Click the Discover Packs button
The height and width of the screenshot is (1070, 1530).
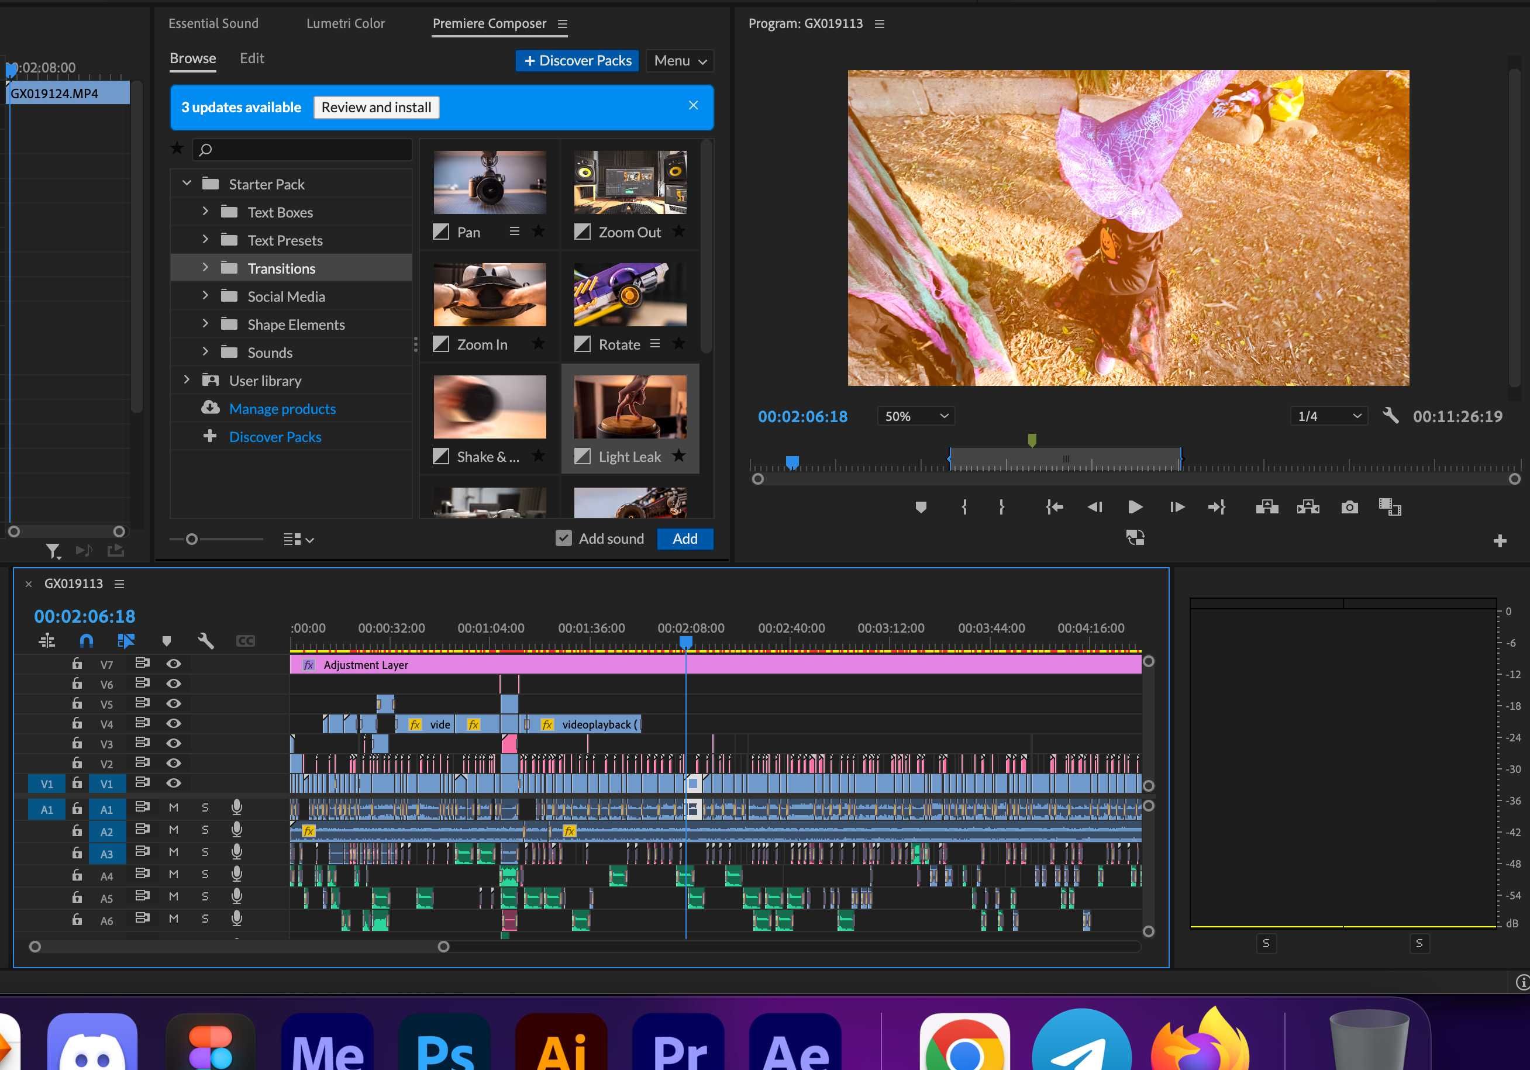click(578, 60)
